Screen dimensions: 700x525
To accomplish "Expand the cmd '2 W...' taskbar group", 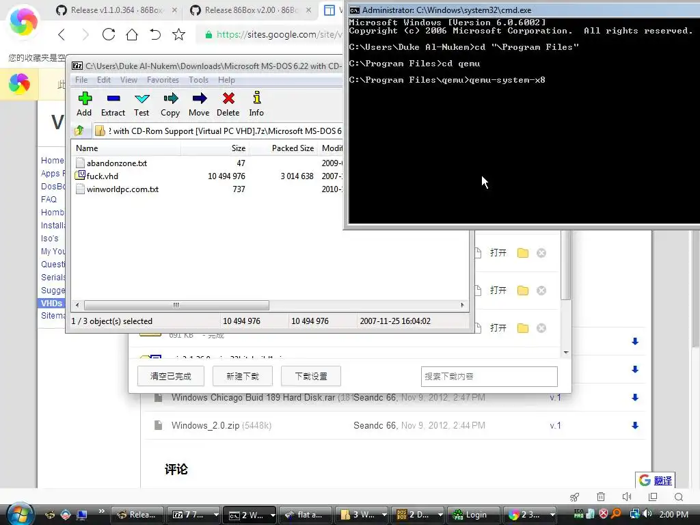I will pos(272,515).
